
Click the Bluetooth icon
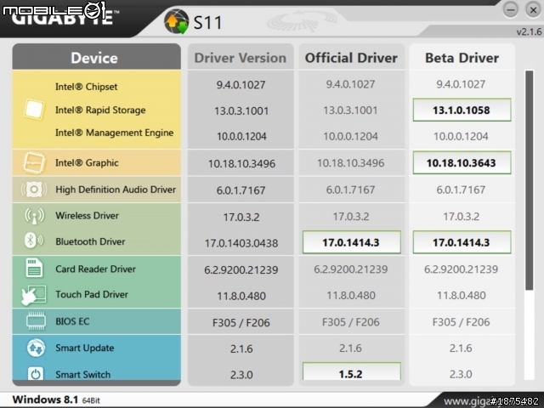point(34,241)
